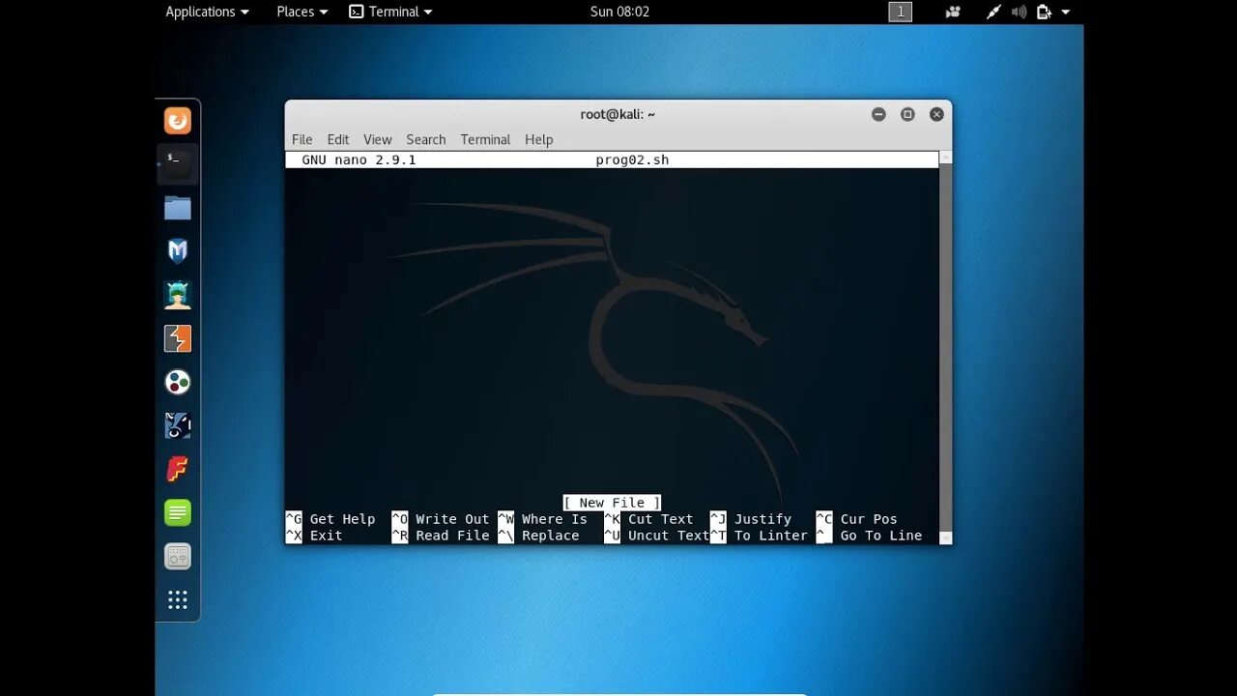The image size is (1237, 696).
Task: Click the To Linter shortcut label
Action: (770, 536)
